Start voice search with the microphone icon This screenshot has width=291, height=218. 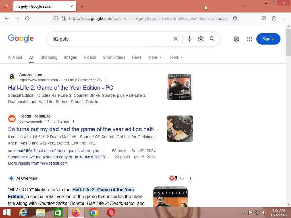[190, 39]
